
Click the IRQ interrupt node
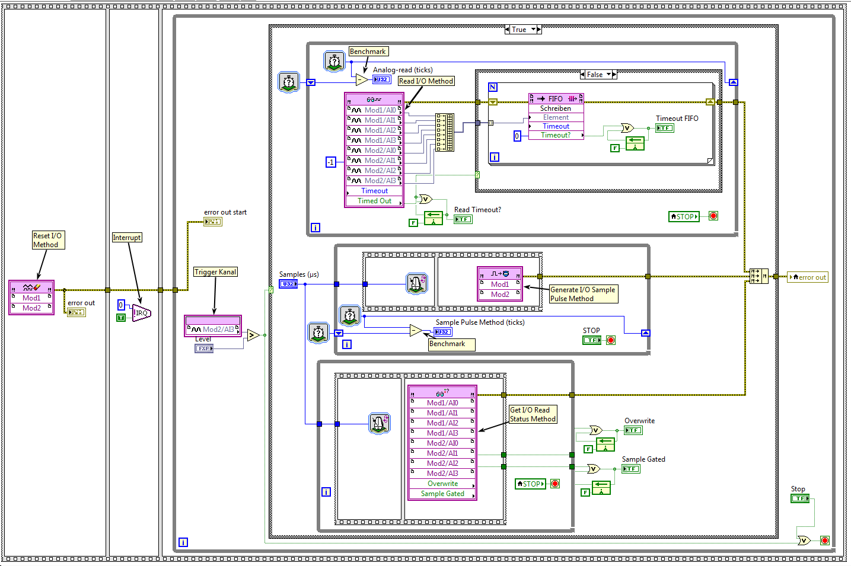pyautogui.click(x=142, y=313)
